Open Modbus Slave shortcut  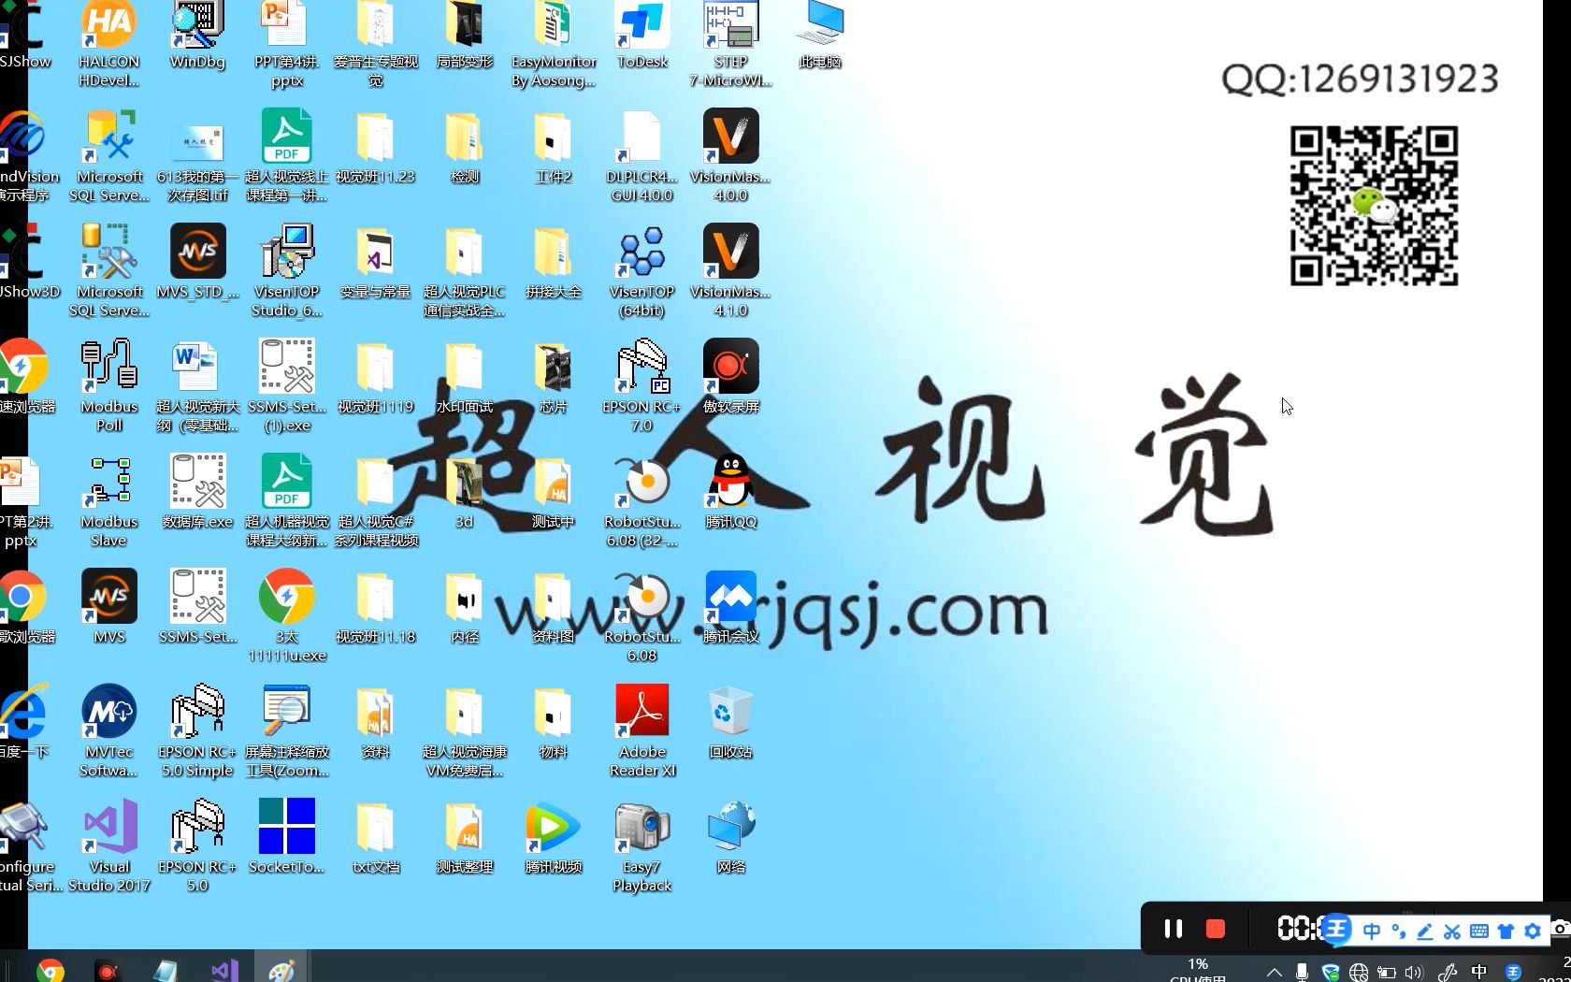(108, 500)
